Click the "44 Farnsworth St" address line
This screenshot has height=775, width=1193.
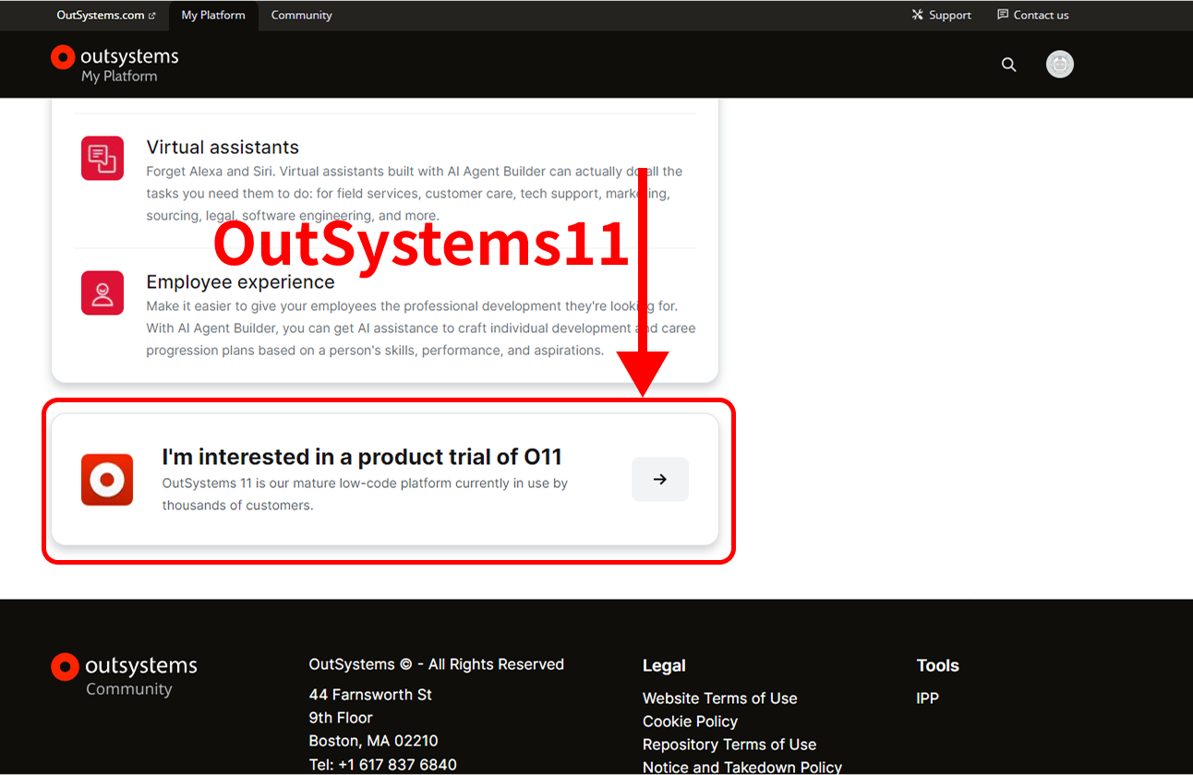[x=370, y=695]
